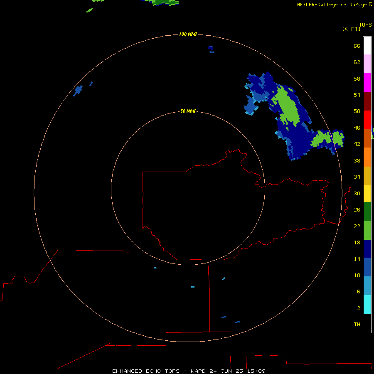Click the '[K FT]' units label
Image resolution: width=374 pixels, height=374 pixels.
(x=351, y=29)
